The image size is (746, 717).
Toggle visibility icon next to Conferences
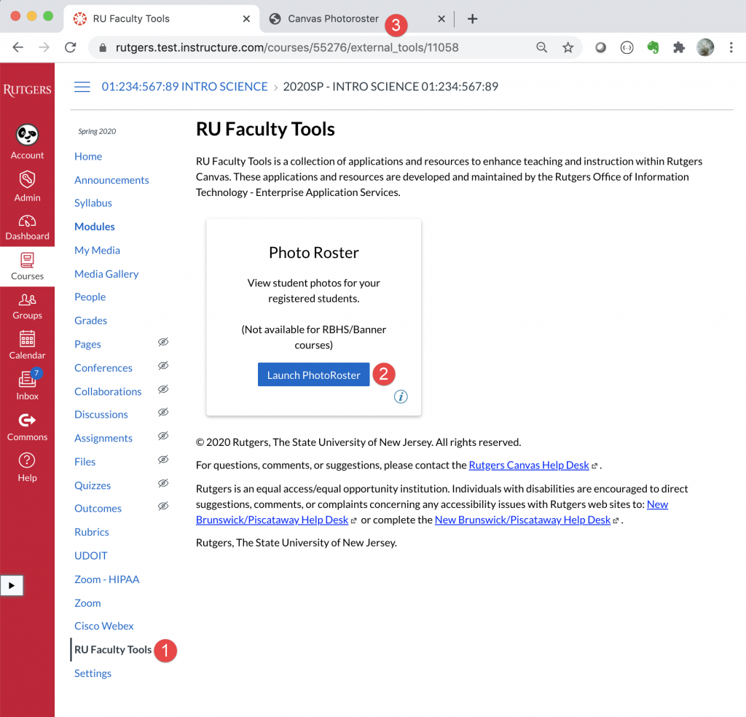[163, 365]
